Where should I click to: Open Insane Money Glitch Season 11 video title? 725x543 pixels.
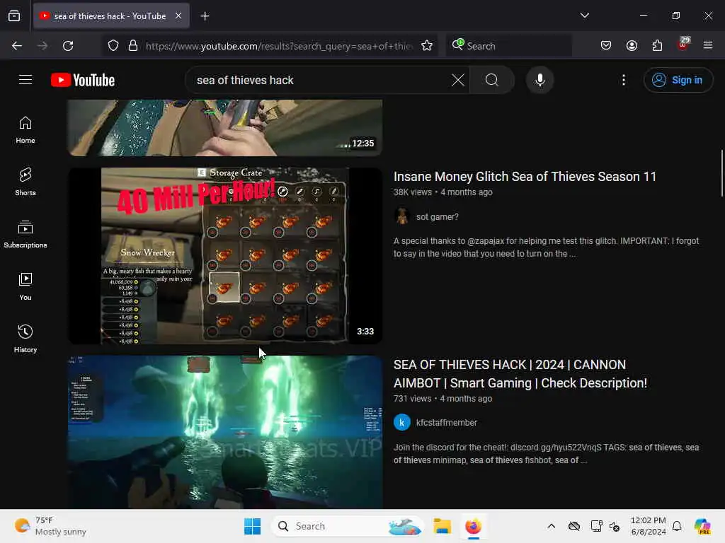click(525, 176)
